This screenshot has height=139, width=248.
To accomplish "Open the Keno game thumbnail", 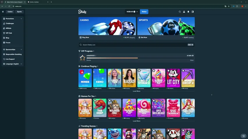I will point(100,78).
